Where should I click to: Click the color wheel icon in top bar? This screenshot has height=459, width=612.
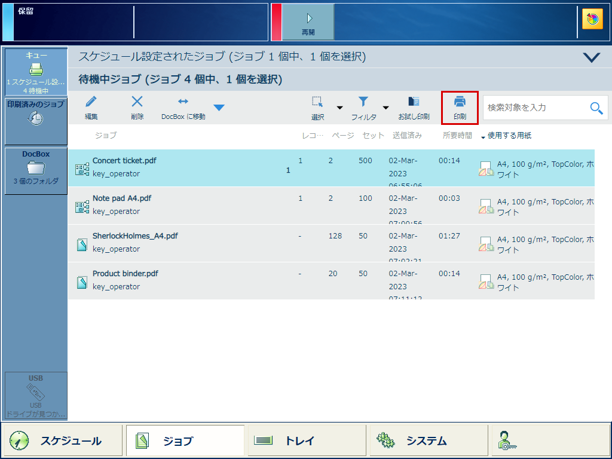tap(592, 19)
